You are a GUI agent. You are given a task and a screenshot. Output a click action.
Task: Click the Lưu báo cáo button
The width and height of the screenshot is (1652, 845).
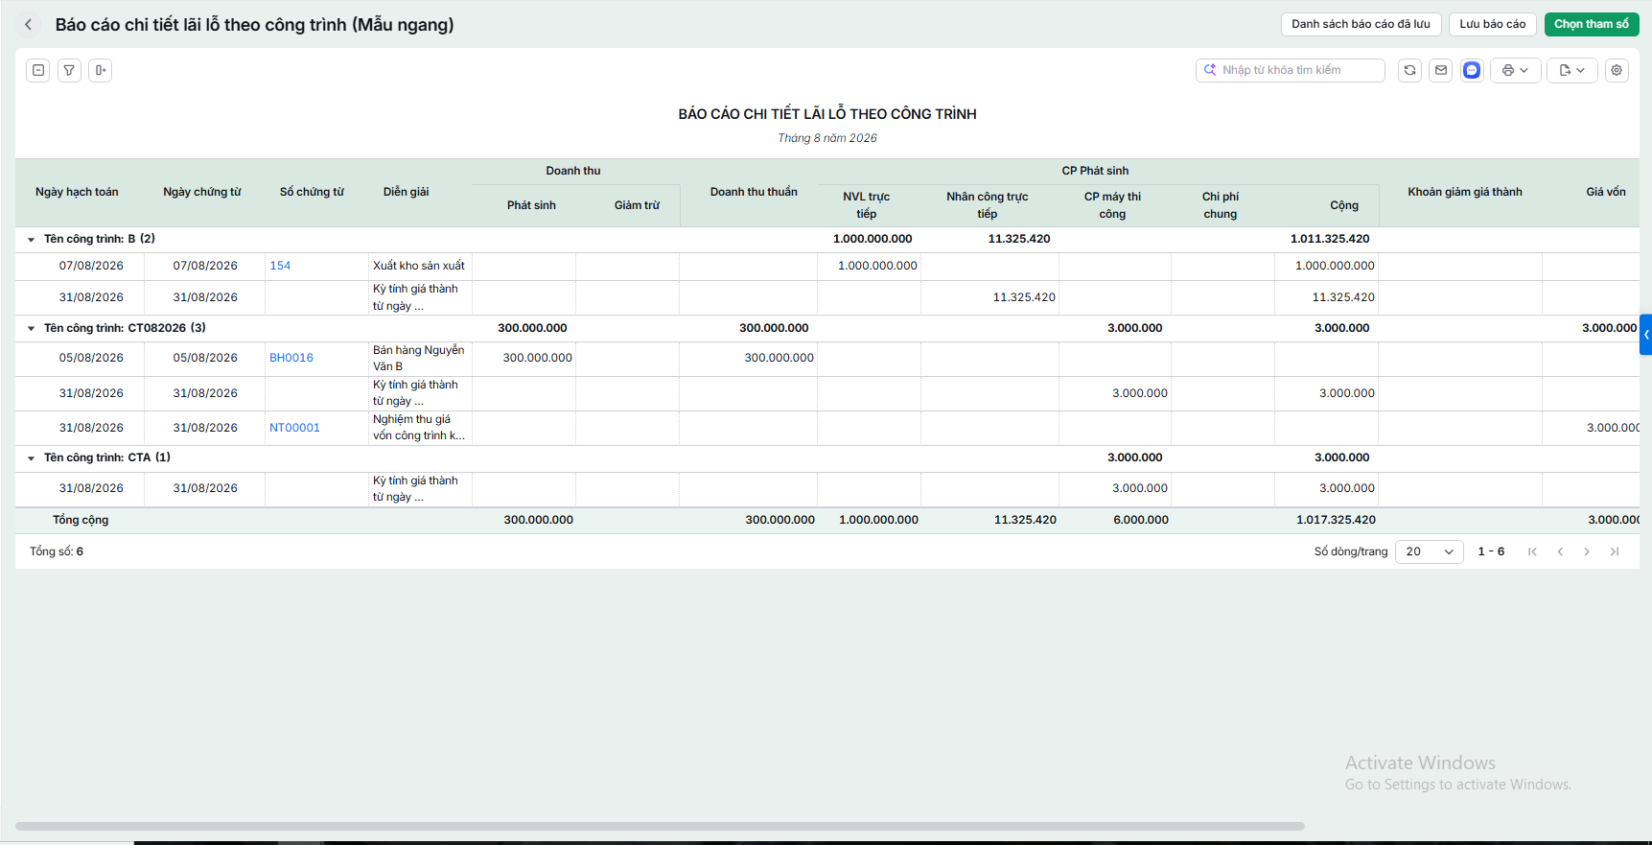coord(1493,24)
